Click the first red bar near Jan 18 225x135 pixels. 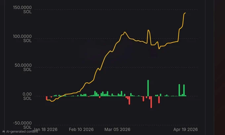[x=47, y=98]
